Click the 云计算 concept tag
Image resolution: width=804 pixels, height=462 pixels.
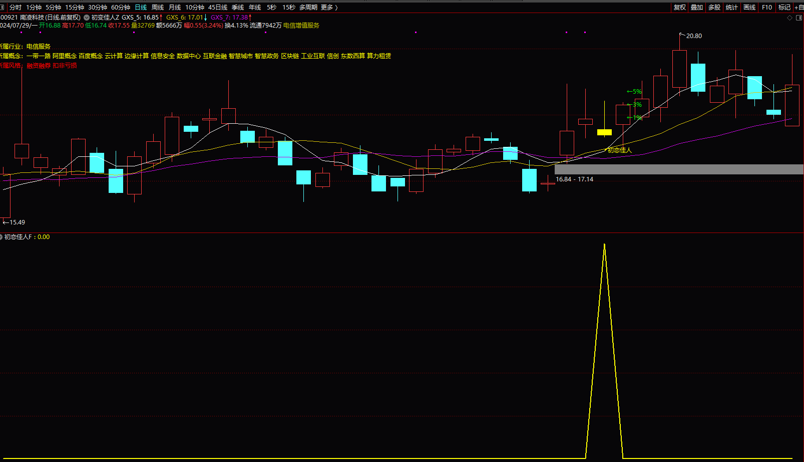[x=114, y=56]
